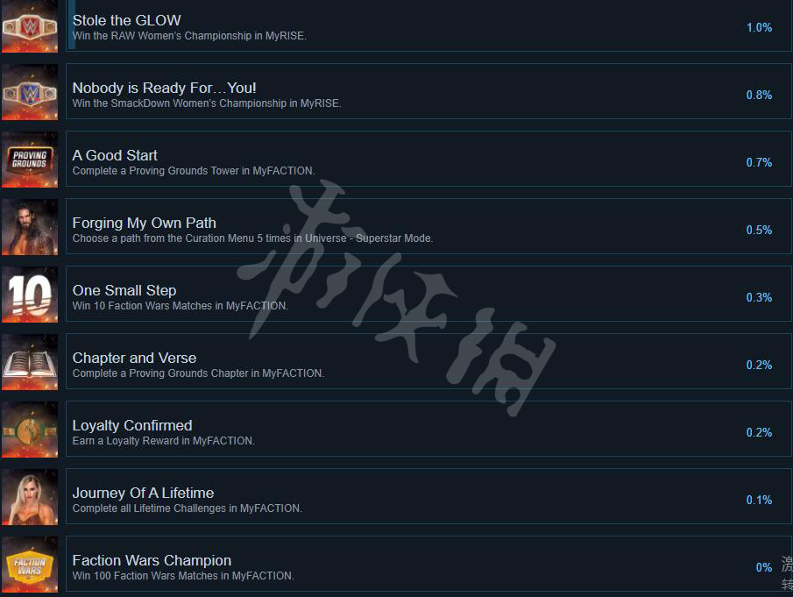
Task: Click the Forging My Own Path title
Action: coord(144,224)
